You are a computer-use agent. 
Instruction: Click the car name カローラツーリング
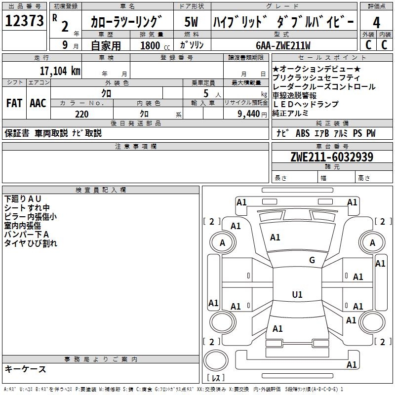pyautogui.click(x=126, y=22)
